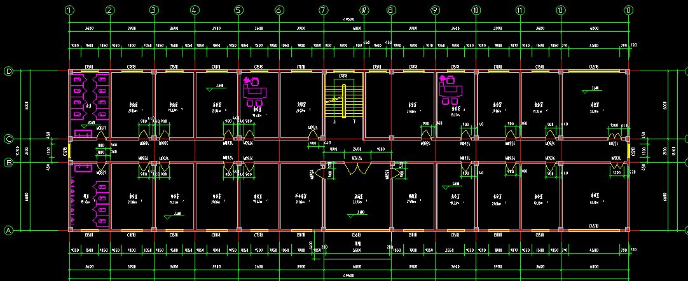Click the long yellow window along bottom lobby wall
The height and width of the screenshot is (281, 688).
357,230
